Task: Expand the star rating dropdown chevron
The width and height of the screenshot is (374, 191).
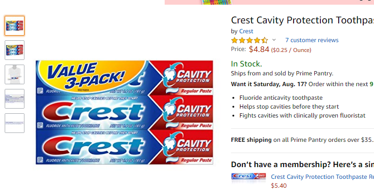Action: (x=274, y=40)
